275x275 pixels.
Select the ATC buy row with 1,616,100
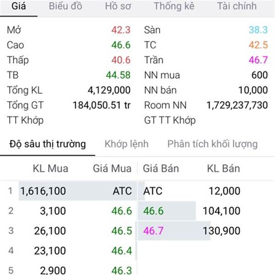78,191
